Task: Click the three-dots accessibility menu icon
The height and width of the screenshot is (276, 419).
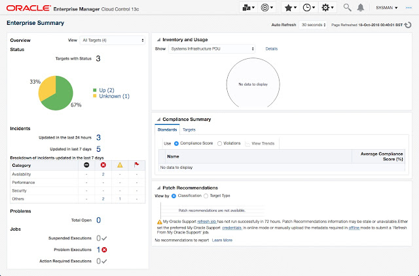Action: [409, 8]
